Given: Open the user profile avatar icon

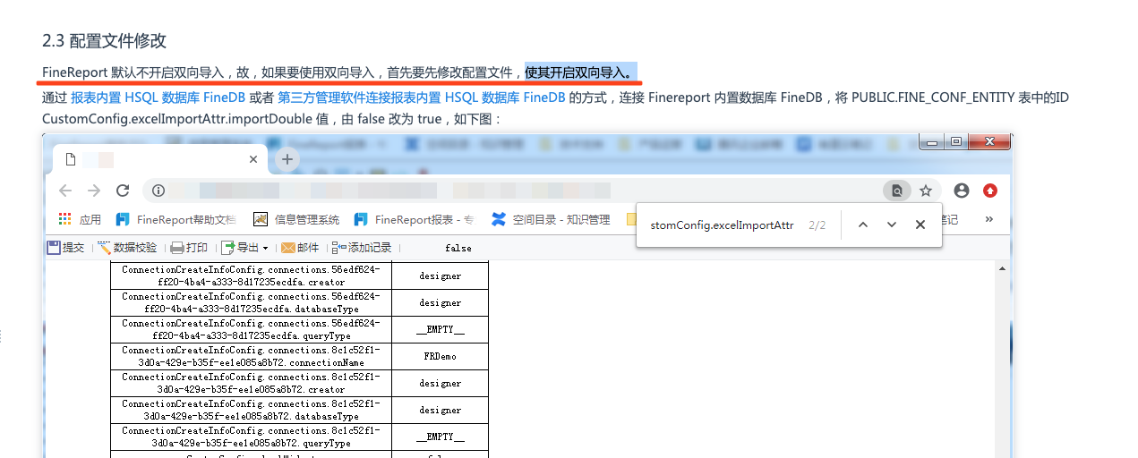Looking at the screenshot, I should [x=962, y=191].
